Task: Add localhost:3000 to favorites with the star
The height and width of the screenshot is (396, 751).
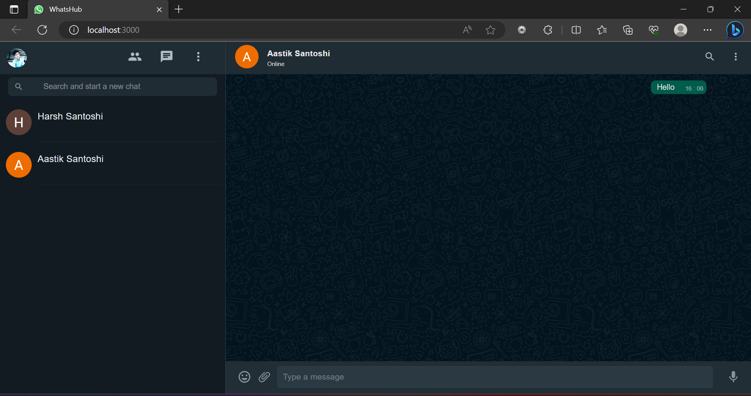Action: [x=491, y=30]
